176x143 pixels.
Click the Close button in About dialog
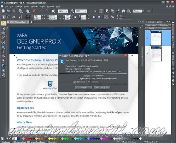click(x=83, y=88)
